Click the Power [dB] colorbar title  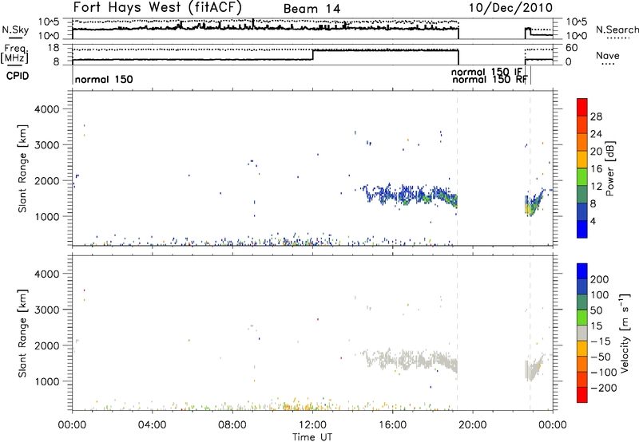610,168
